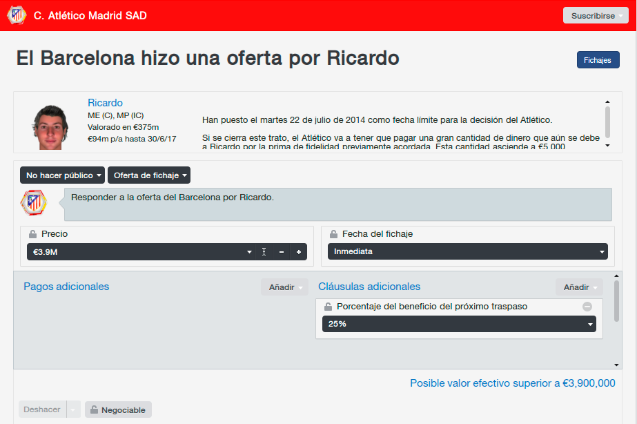Open the Ricardo player name link

pos(105,102)
